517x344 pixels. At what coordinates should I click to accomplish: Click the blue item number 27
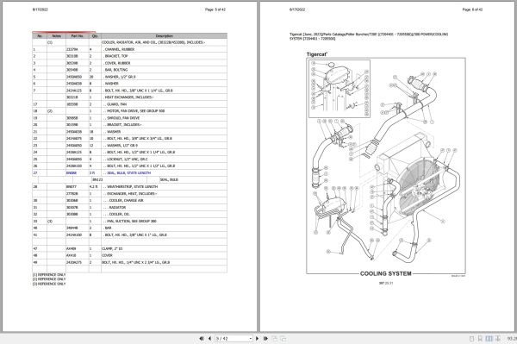click(x=35, y=172)
